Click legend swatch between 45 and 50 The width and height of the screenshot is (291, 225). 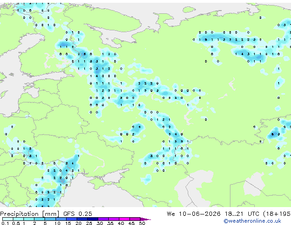135,219
